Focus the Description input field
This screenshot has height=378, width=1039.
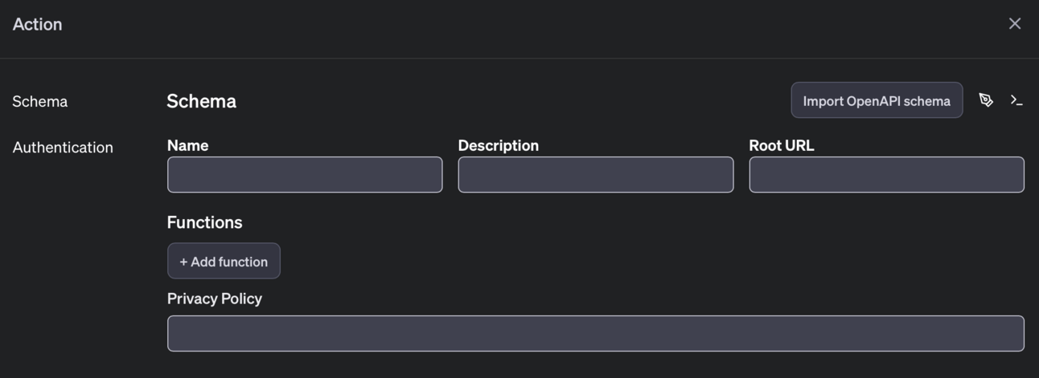(596, 175)
